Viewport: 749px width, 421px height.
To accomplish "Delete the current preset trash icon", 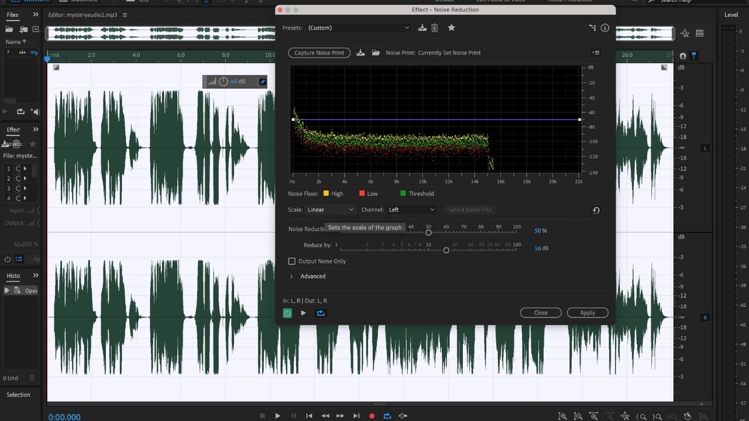I will click(435, 27).
